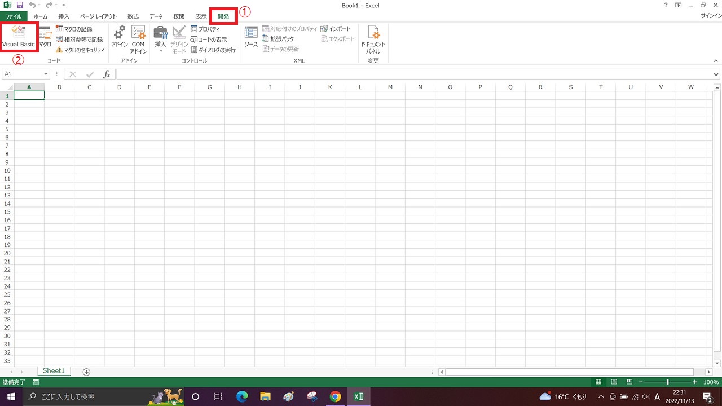Click the zoom slider

coord(668,382)
